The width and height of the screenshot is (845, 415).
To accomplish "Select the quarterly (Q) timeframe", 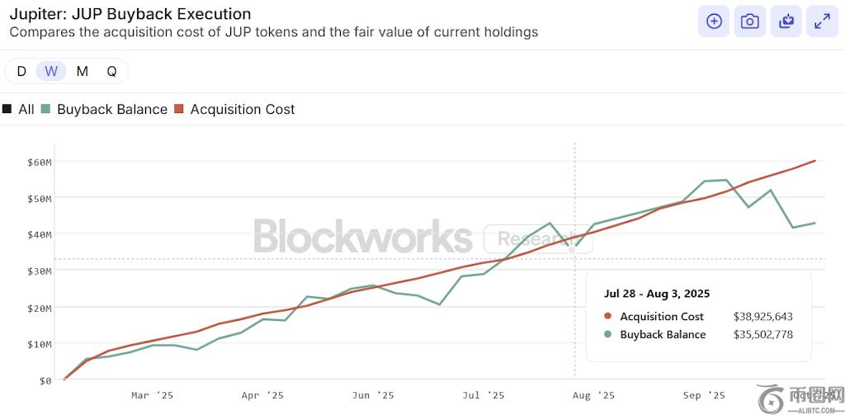I will [x=111, y=71].
